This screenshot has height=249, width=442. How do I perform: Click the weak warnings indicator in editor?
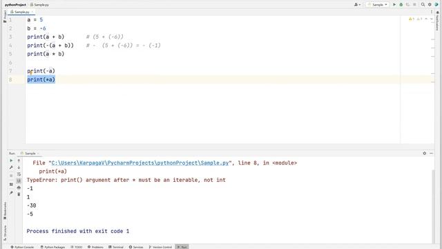point(419,19)
